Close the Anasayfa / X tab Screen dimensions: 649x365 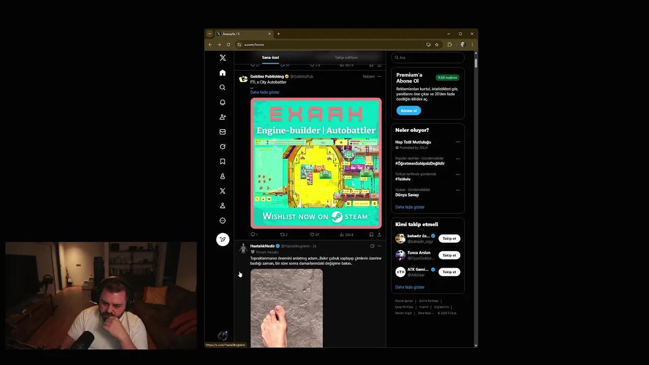pyautogui.click(x=269, y=34)
